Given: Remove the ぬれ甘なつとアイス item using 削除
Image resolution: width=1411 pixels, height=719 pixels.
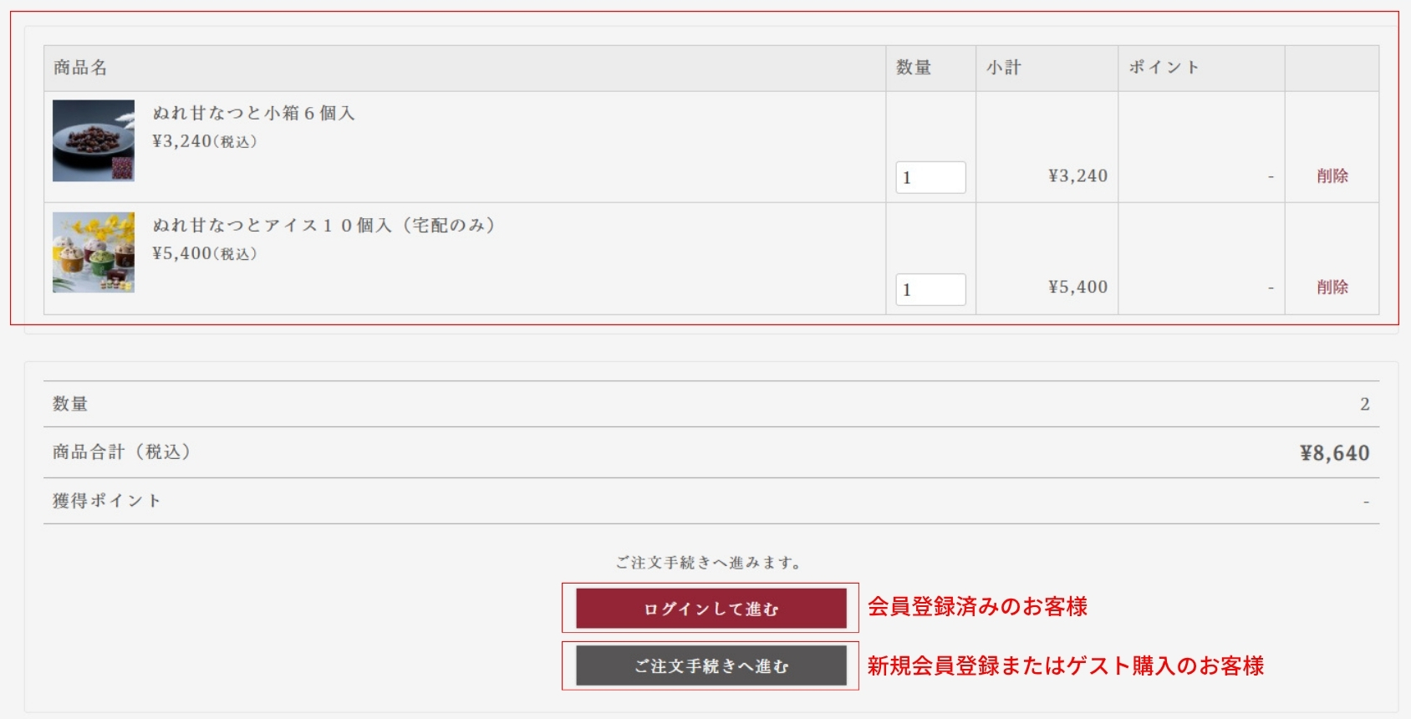Looking at the screenshot, I should tap(1332, 287).
